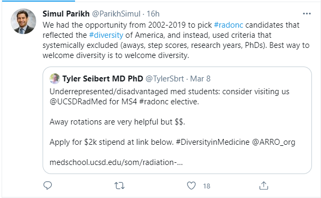Click the 16h timestamp
The width and height of the screenshot is (321, 198).
(x=153, y=14)
